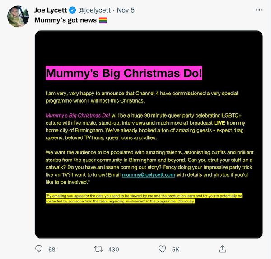Click the rainbow flag emoji
The height and width of the screenshot is (259, 271).
[x=103, y=20]
